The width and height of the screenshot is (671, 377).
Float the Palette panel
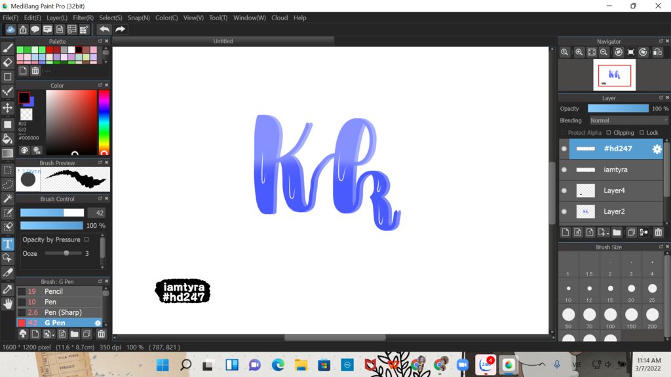coord(100,41)
